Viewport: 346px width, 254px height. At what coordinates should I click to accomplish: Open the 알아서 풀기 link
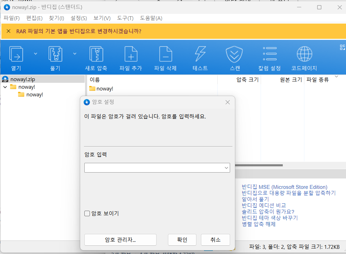[x=255, y=199]
